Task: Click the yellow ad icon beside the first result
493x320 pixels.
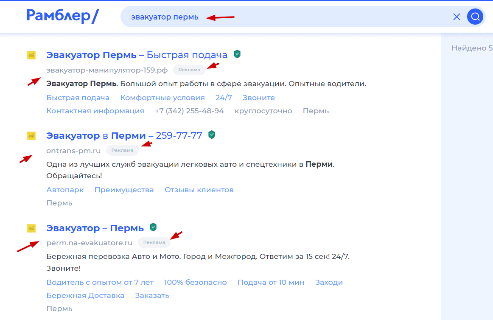Action: 31,55
